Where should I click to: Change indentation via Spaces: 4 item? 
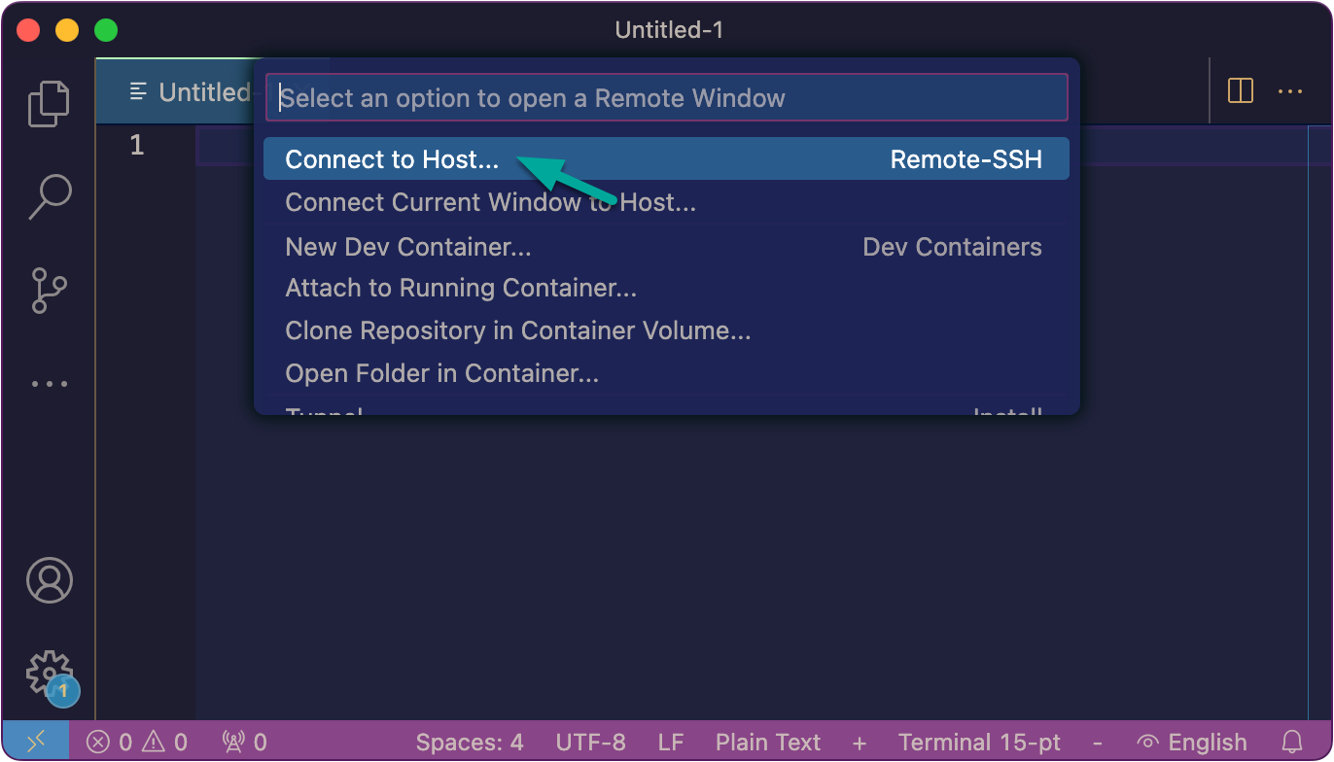[x=470, y=741]
